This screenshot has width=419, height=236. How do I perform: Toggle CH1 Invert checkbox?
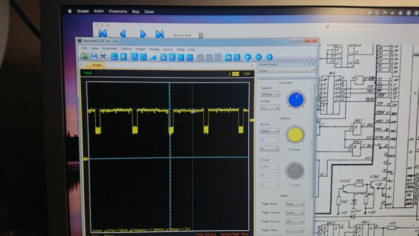(x=290, y=149)
